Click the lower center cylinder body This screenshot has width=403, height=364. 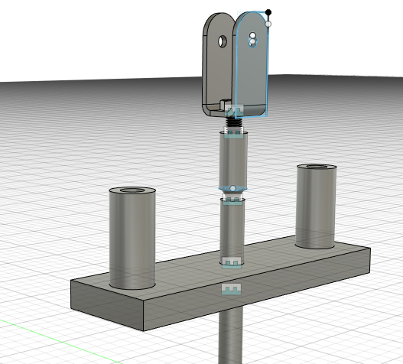232,232
